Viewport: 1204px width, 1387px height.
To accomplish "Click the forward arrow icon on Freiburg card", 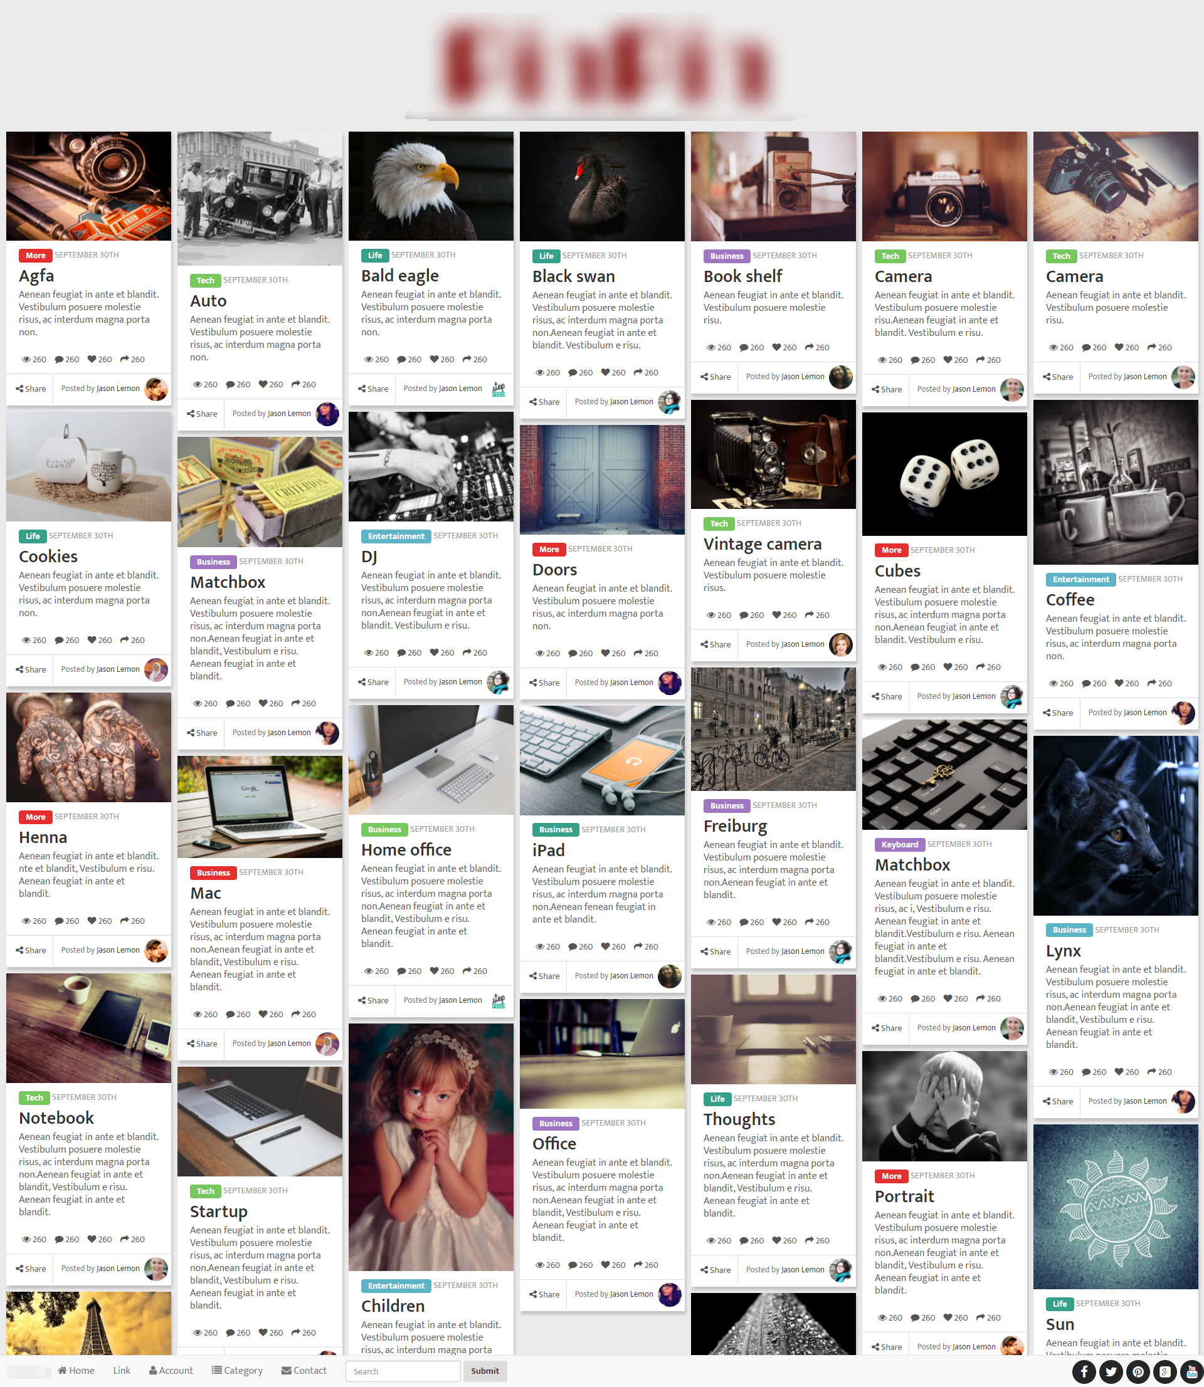I will tap(809, 922).
